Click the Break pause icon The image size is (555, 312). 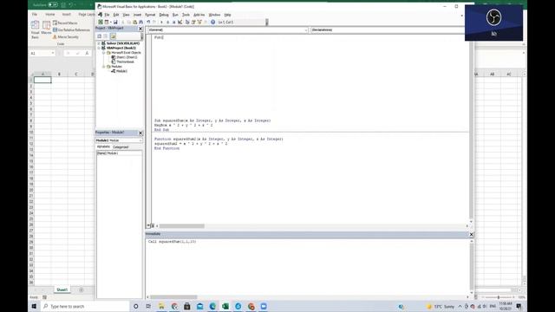click(x=167, y=22)
